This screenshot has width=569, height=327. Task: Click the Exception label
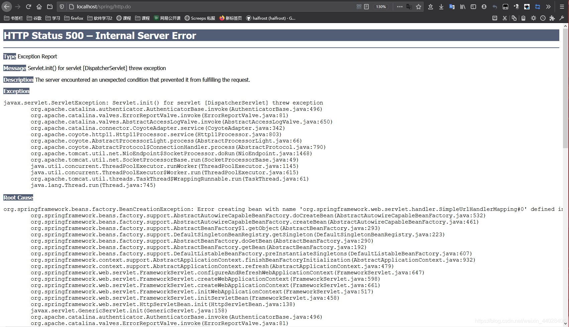(x=16, y=91)
